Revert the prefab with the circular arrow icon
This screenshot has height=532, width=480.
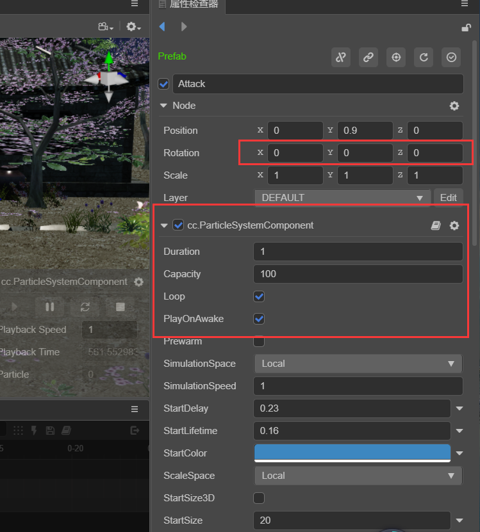coord(424,58)
